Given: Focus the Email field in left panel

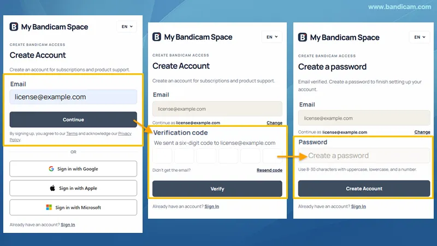Looking at the screenshot, I should [x=73, y=97].
